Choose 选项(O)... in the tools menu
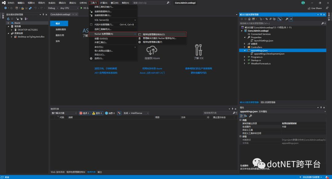The height and width of the screenshot is (179, 332). click(113, 59)
